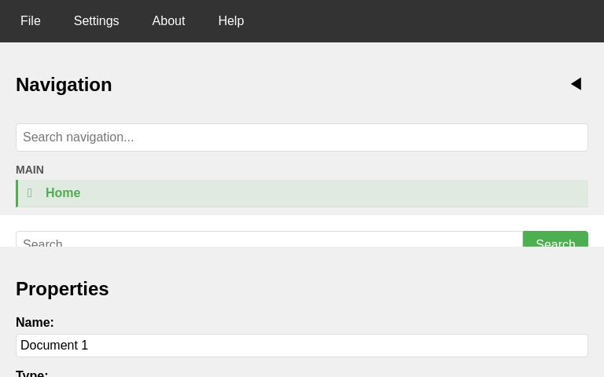Click the Navigation panel heading
The image size is (604, 377).
tap(64, 85)
